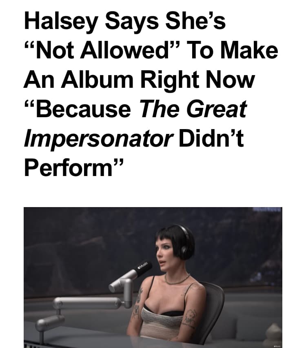Click "Says She's" in the headline's first line

(165, 21)
